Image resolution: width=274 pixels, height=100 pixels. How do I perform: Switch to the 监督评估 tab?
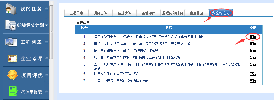point(148,13)
